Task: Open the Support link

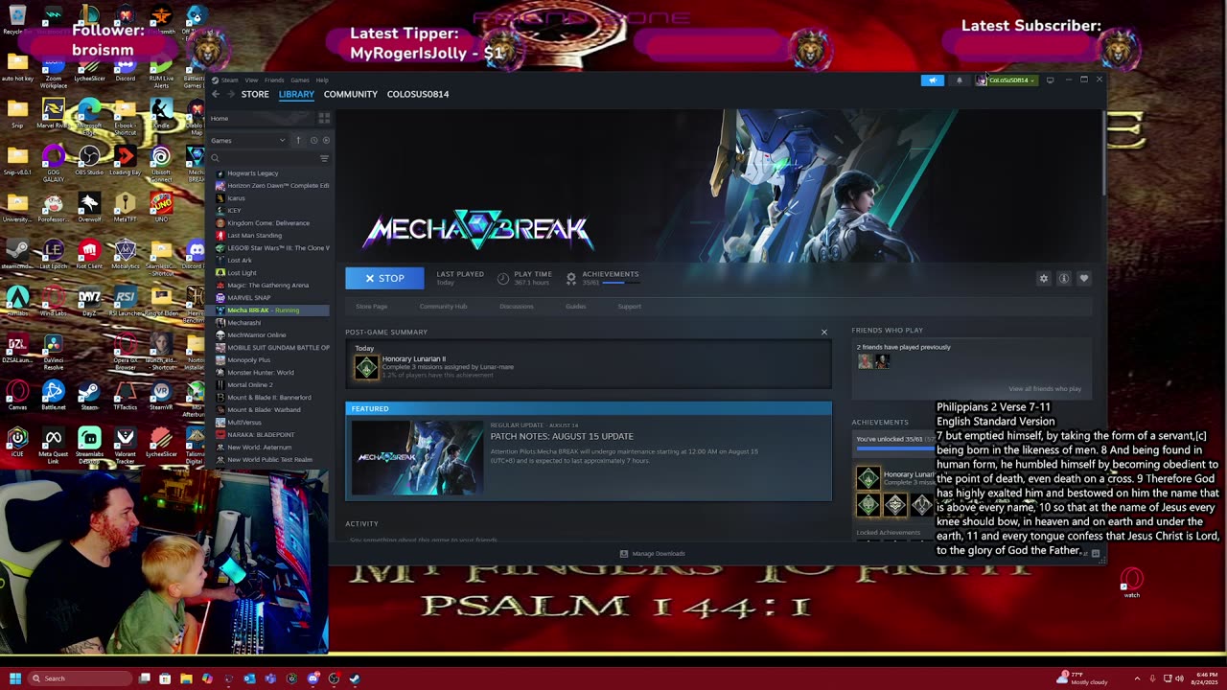Action: click(630, 307)
